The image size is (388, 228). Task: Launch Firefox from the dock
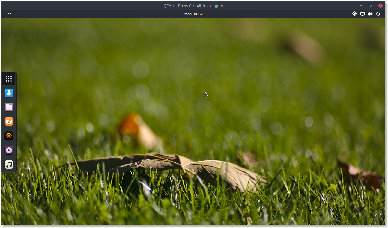coord(9,121)
